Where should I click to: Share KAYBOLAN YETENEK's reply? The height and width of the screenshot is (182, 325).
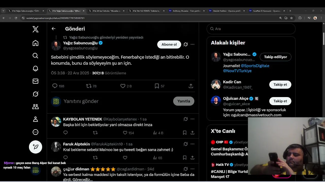pos(192,133)
